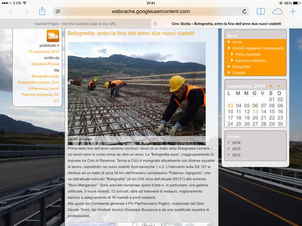Tap the Safari back arrow

pyautogui.click(x=10, y=11)
